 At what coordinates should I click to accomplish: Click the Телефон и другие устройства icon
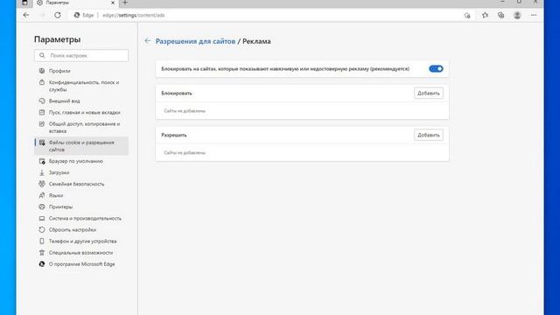pyautogui.click(x=42, y=241)
